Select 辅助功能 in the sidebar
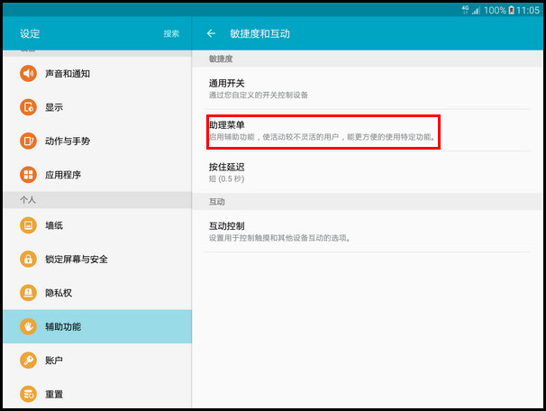Image resolution: width=546 pixels, height=411 pixels. [97, 326]
